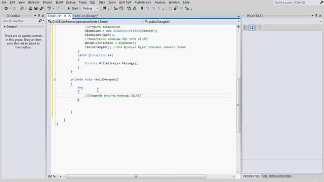Switch to the Form1.cs [Design]* tab
The height and width of the screenshot is (182, 324).
[x=86, y=16]
